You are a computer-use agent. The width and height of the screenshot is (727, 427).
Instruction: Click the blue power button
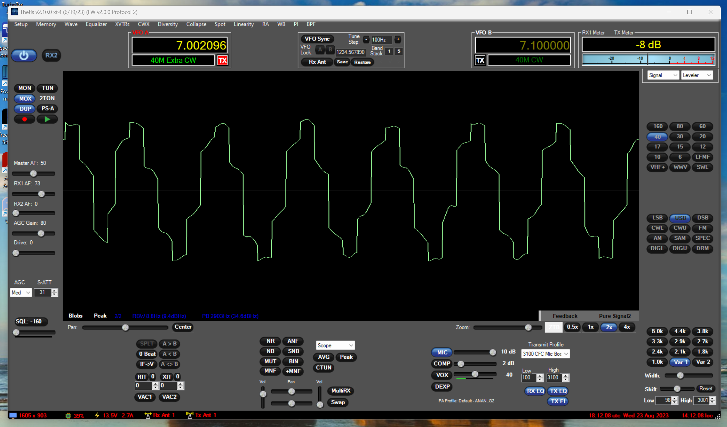coord(24,55)
